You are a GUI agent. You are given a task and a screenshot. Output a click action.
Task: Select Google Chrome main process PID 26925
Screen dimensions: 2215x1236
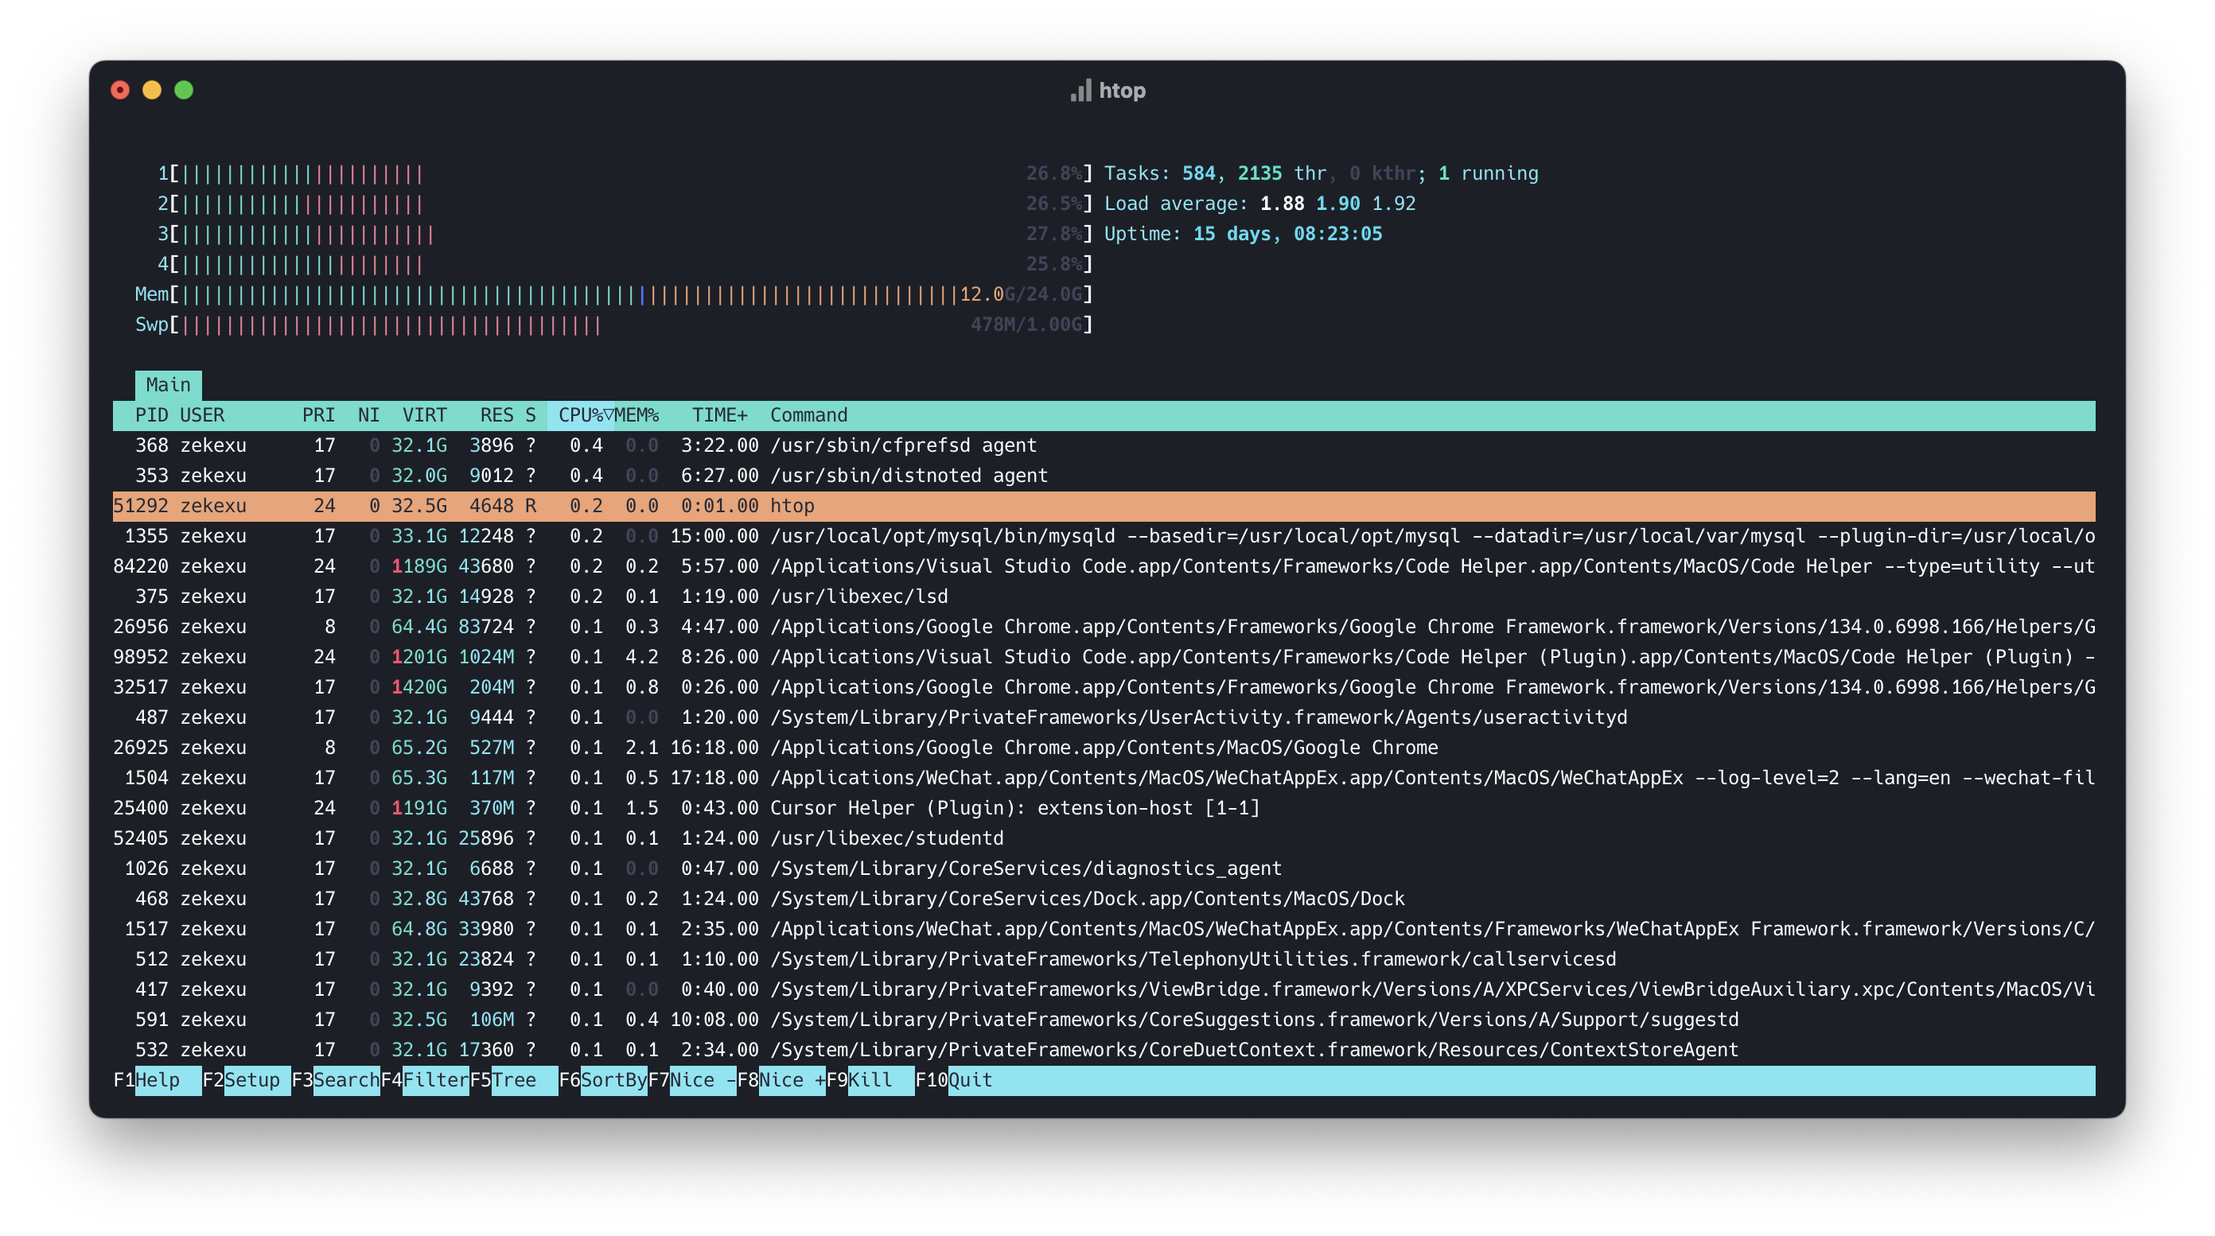(x=1104, y=747)
